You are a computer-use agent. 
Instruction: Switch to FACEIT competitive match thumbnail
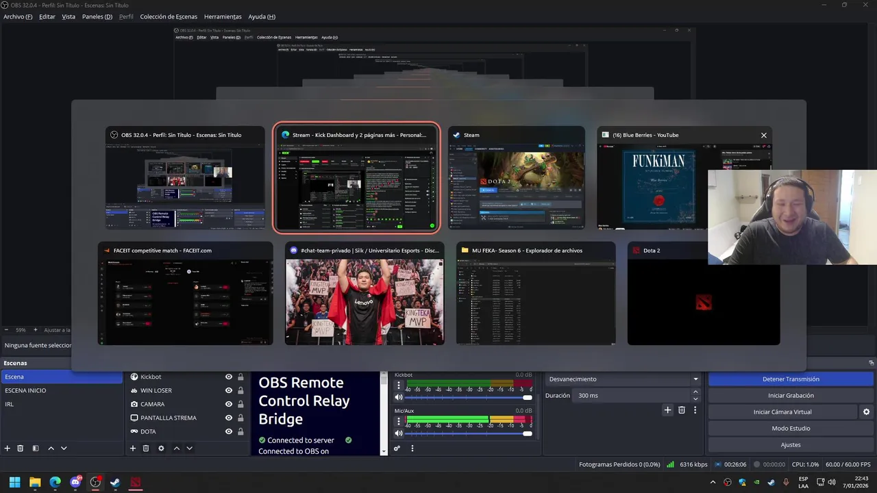click(x=185, y=294)
